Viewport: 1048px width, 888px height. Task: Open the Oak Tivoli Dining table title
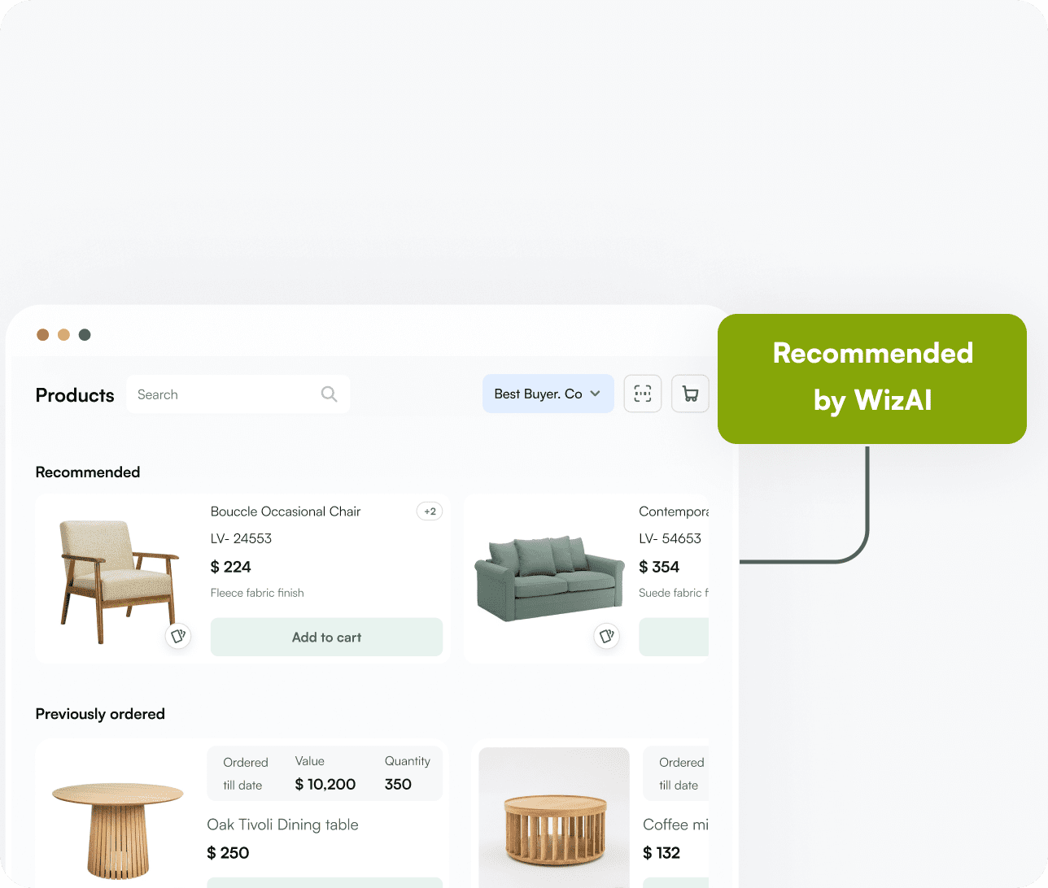(282, 825)
